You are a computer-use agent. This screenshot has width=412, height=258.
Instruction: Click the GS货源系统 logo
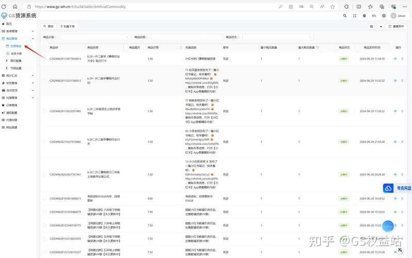coord(19,15)
